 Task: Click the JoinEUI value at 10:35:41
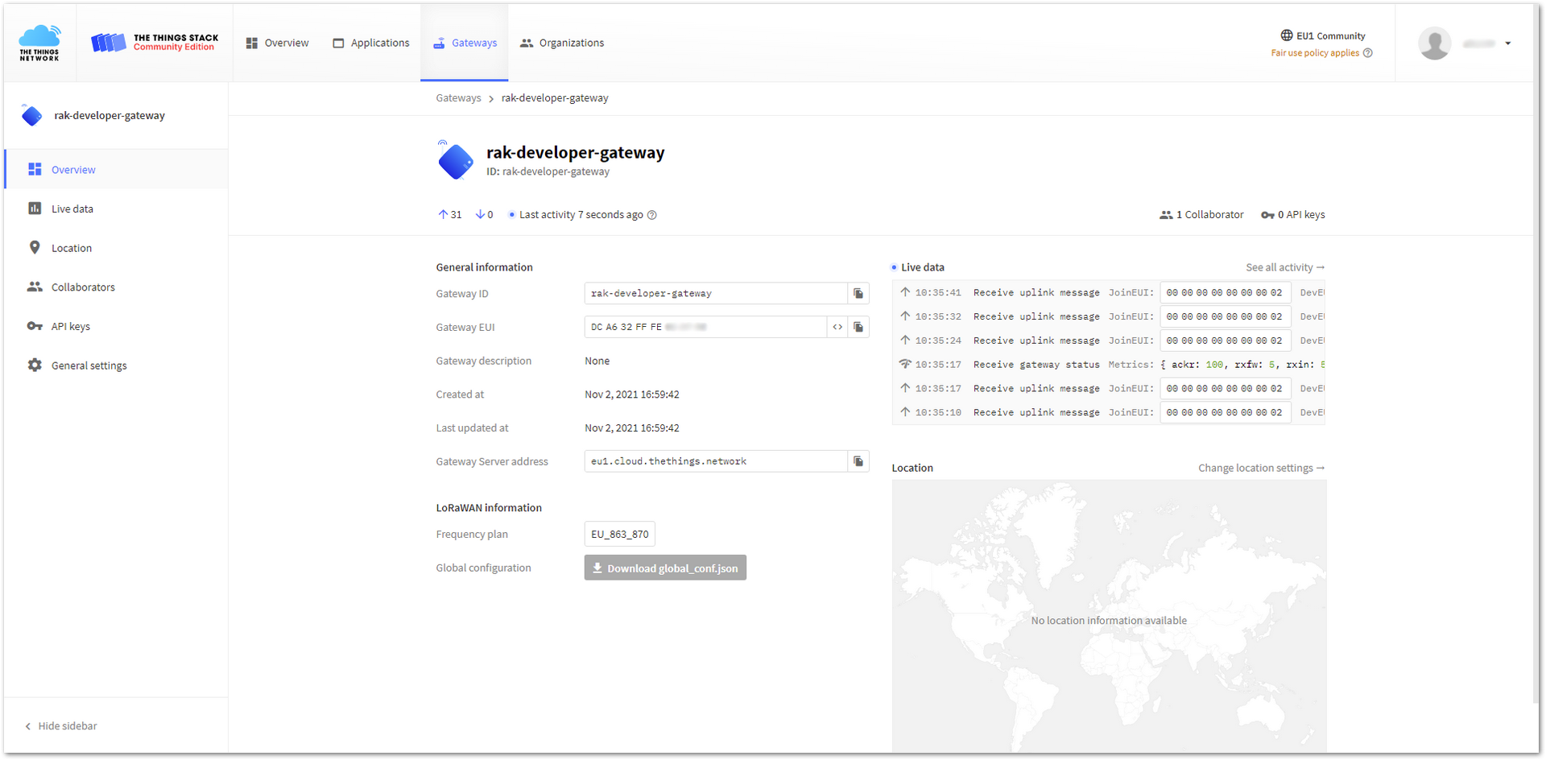pyautogui.click(x=1226, y=293)
